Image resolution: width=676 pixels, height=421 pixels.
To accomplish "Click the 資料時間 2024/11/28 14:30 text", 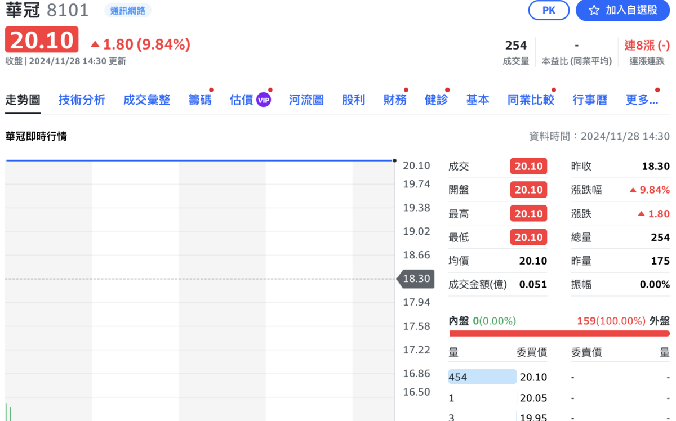I will click(x=599, y=136).
